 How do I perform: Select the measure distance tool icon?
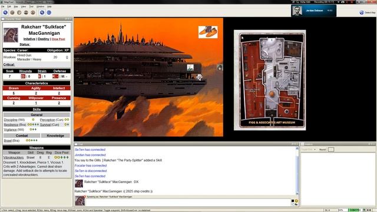49,12
